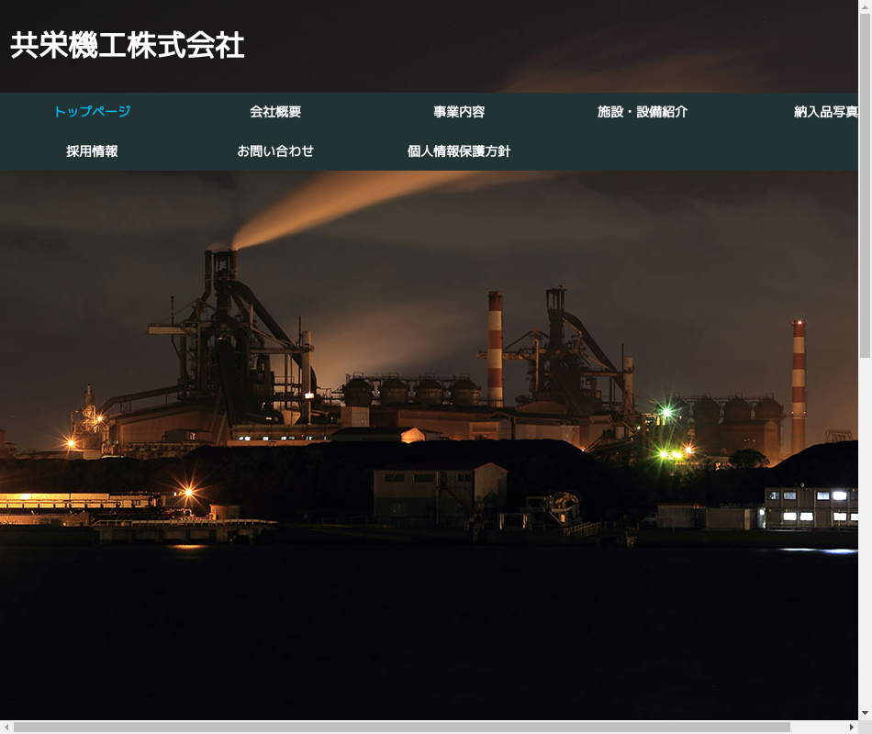Open the 事業内容 navigation link
This screenshot has height=734, width=872.
(459, 112)
